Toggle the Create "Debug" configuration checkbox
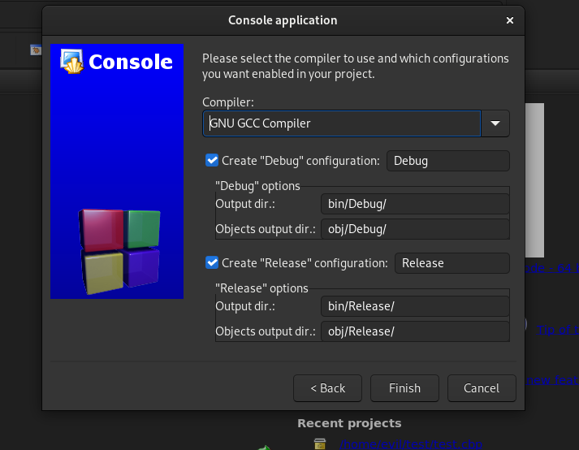 212,161
